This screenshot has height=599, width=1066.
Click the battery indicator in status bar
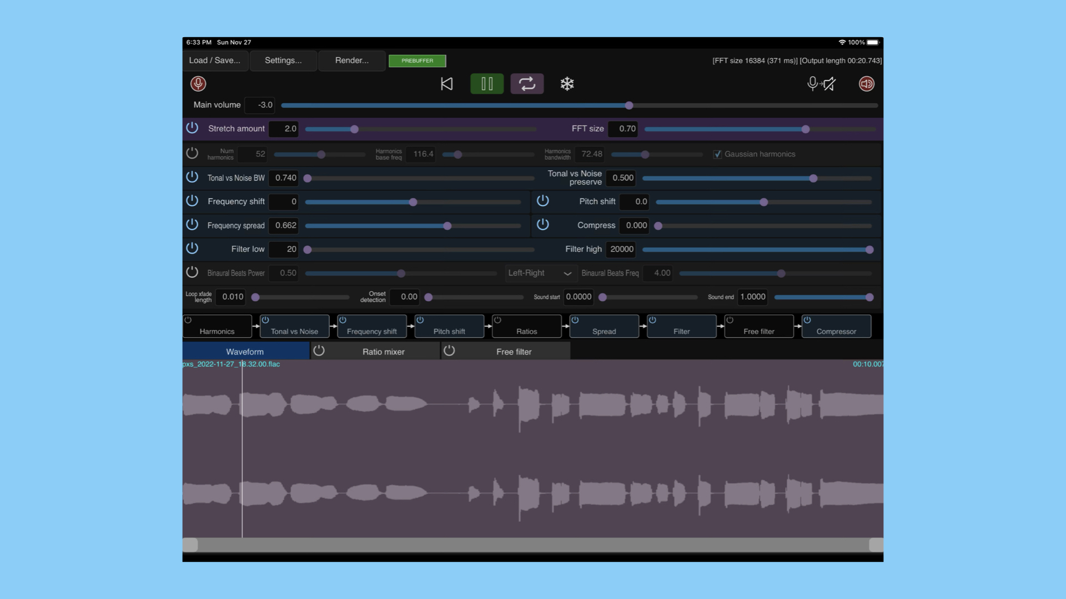point(873,42)
